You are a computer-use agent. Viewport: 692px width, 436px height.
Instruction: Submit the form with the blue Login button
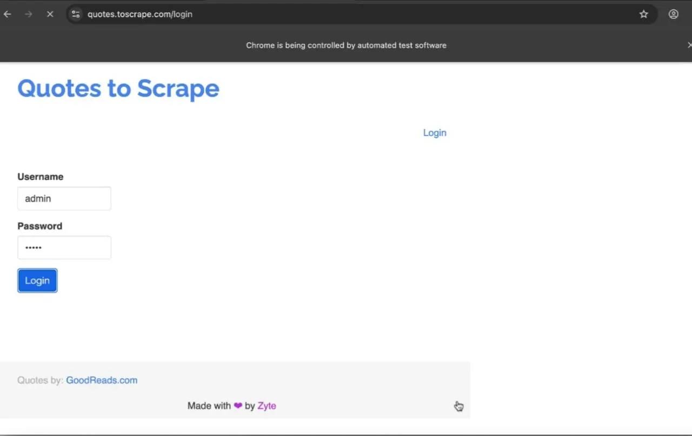pyautogui.click(x=37, y=280)
